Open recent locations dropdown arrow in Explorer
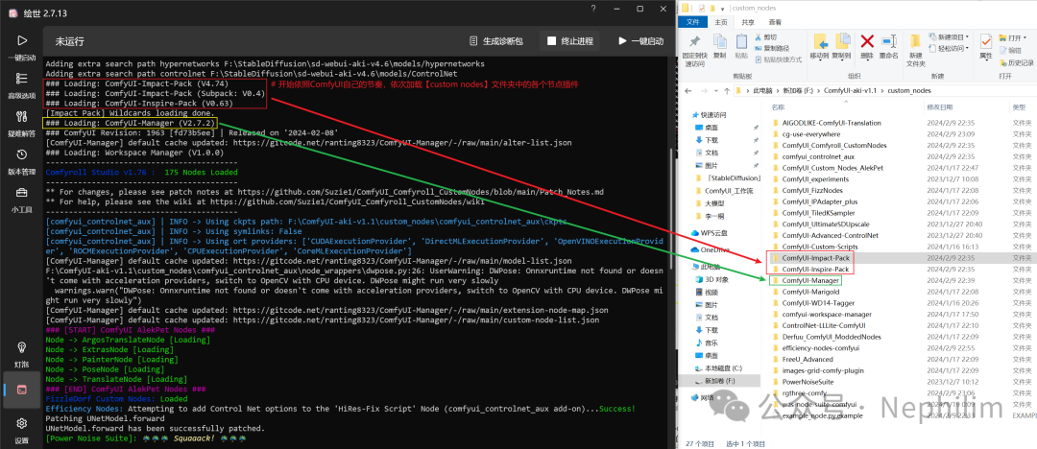This screenshot has width=1037, height=449. (714, 90)
